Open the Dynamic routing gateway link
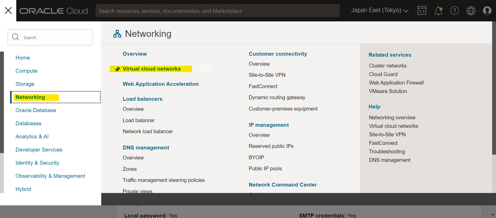496x218 pixels. point(277,97)
